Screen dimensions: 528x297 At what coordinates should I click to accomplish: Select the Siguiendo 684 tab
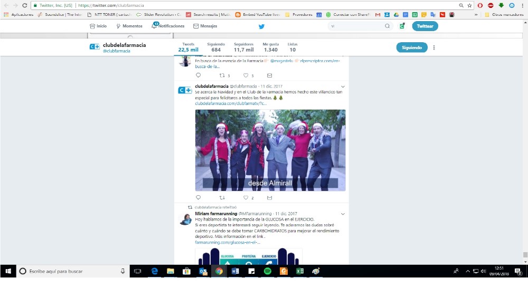click(216, 47)
